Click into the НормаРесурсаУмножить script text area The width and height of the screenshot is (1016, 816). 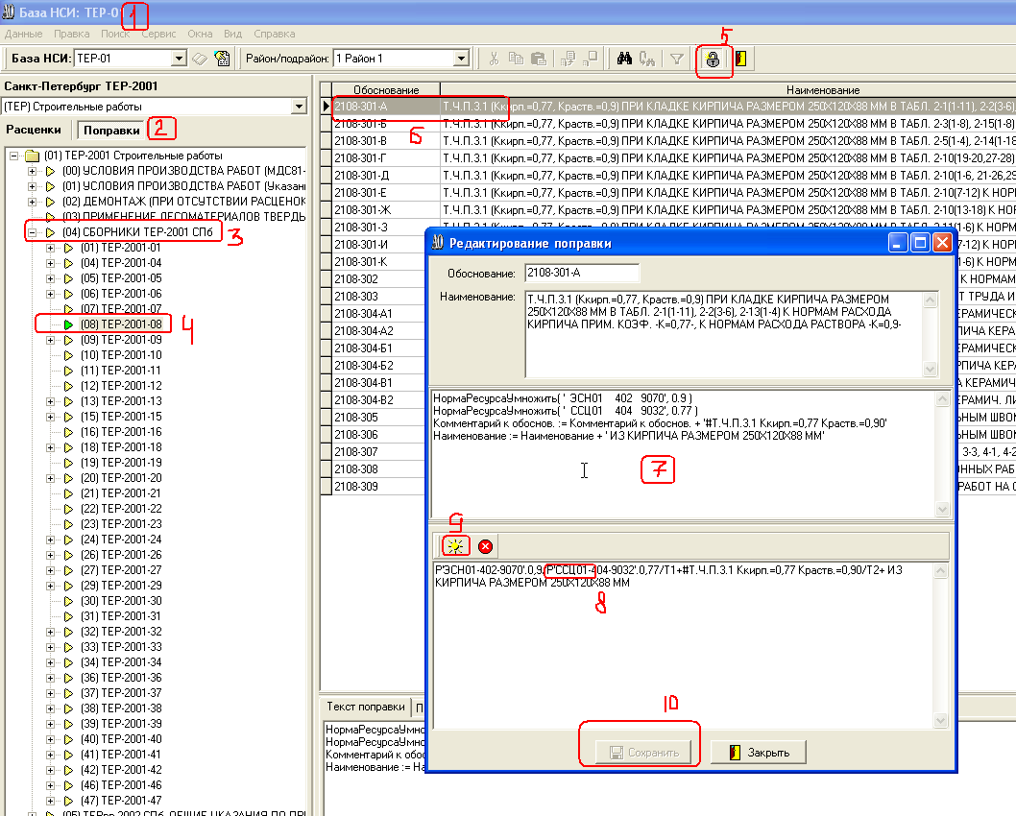coord(684,453)
